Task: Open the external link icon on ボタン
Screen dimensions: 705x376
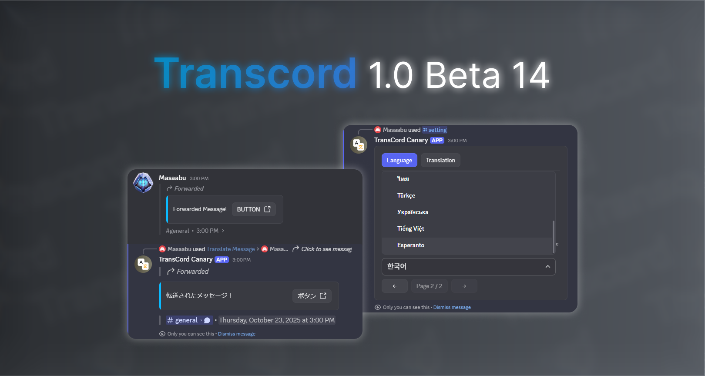Action: pyautogui.click(x=323, y=296)
